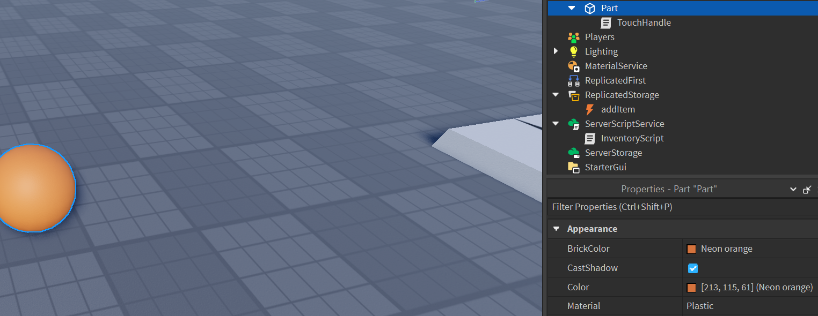
Task: Select the TouchHandle script icon
Action: [x=606, y=22]
